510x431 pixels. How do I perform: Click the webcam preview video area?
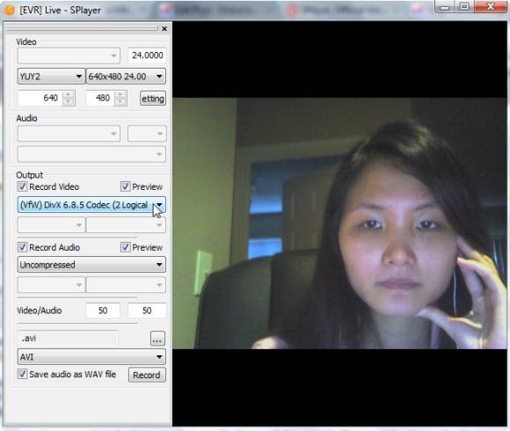339,223
